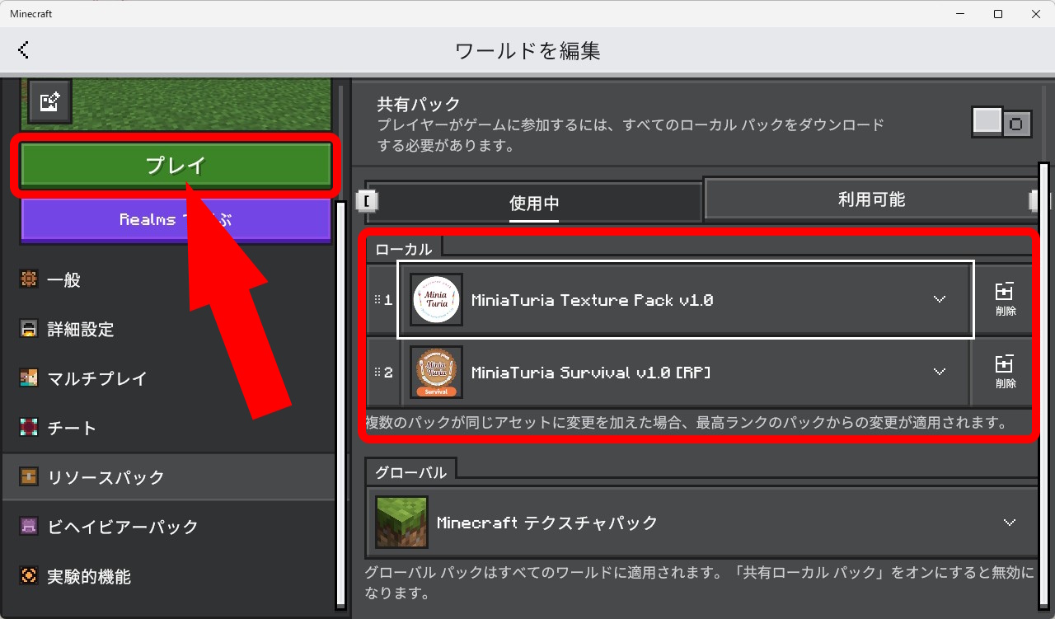This screenshot has height=619, width=1055.
Task: Expand MiniaTuria Texture Pack v1.0 details
Action: coord(939,299)
